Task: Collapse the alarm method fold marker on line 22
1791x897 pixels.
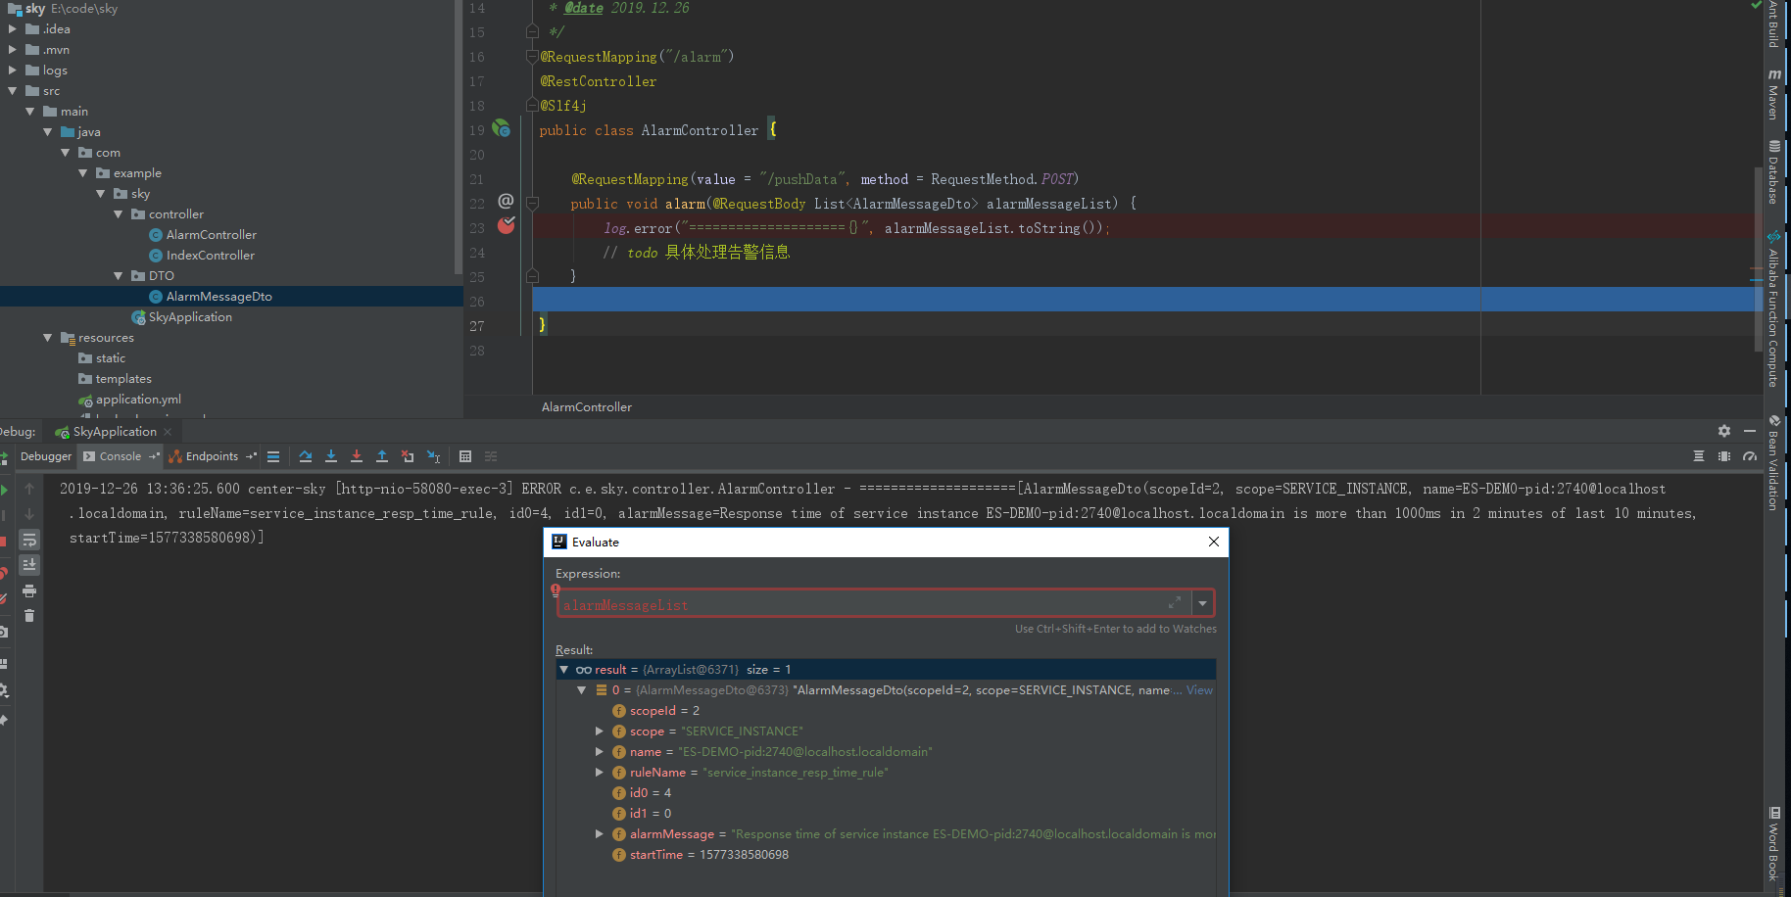Action: click(x=533, y=204)
